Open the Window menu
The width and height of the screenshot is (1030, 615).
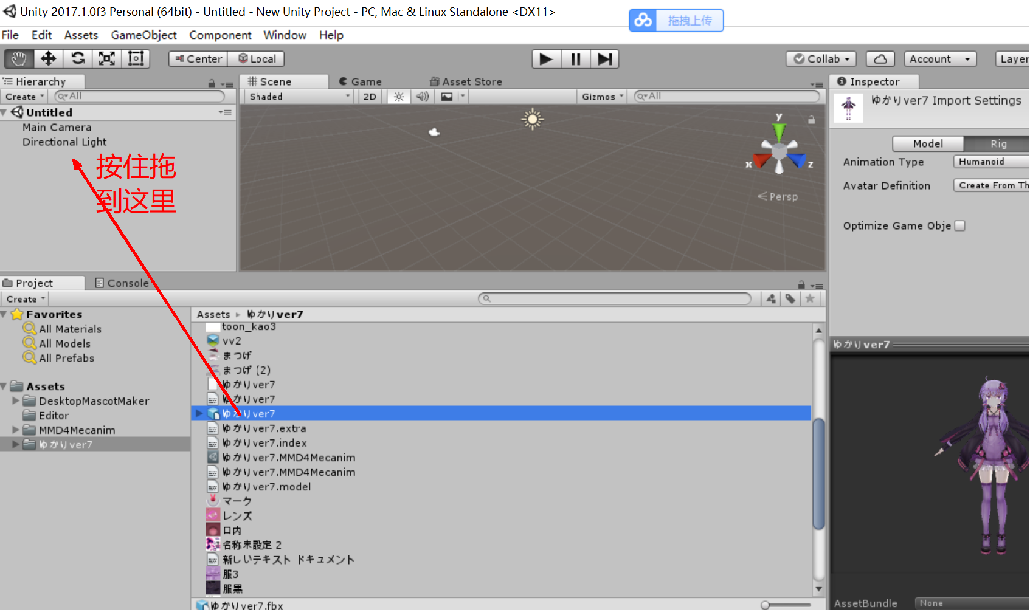coord(285,35)
